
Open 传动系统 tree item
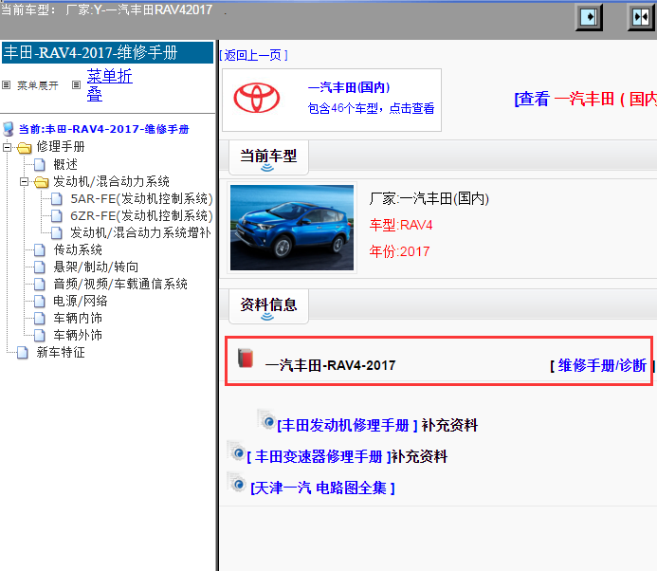[x=78, y=249]
